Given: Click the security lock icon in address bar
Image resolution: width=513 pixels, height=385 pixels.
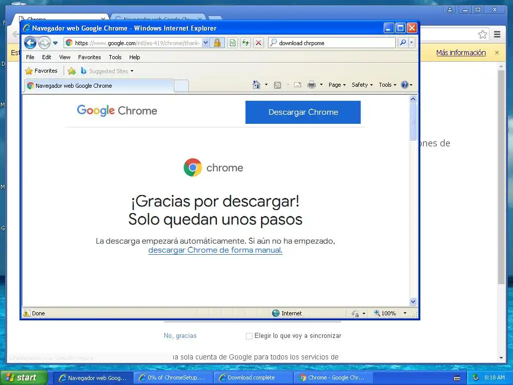Looking at the screenshot, I should click(217, 43).
